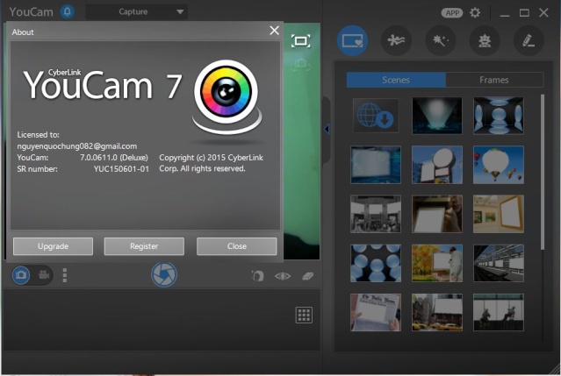Viewport: 561px width, 376px height.
Task: Download more scenes via globe icon
Action: pyautogui.click(x=376, y=116)
